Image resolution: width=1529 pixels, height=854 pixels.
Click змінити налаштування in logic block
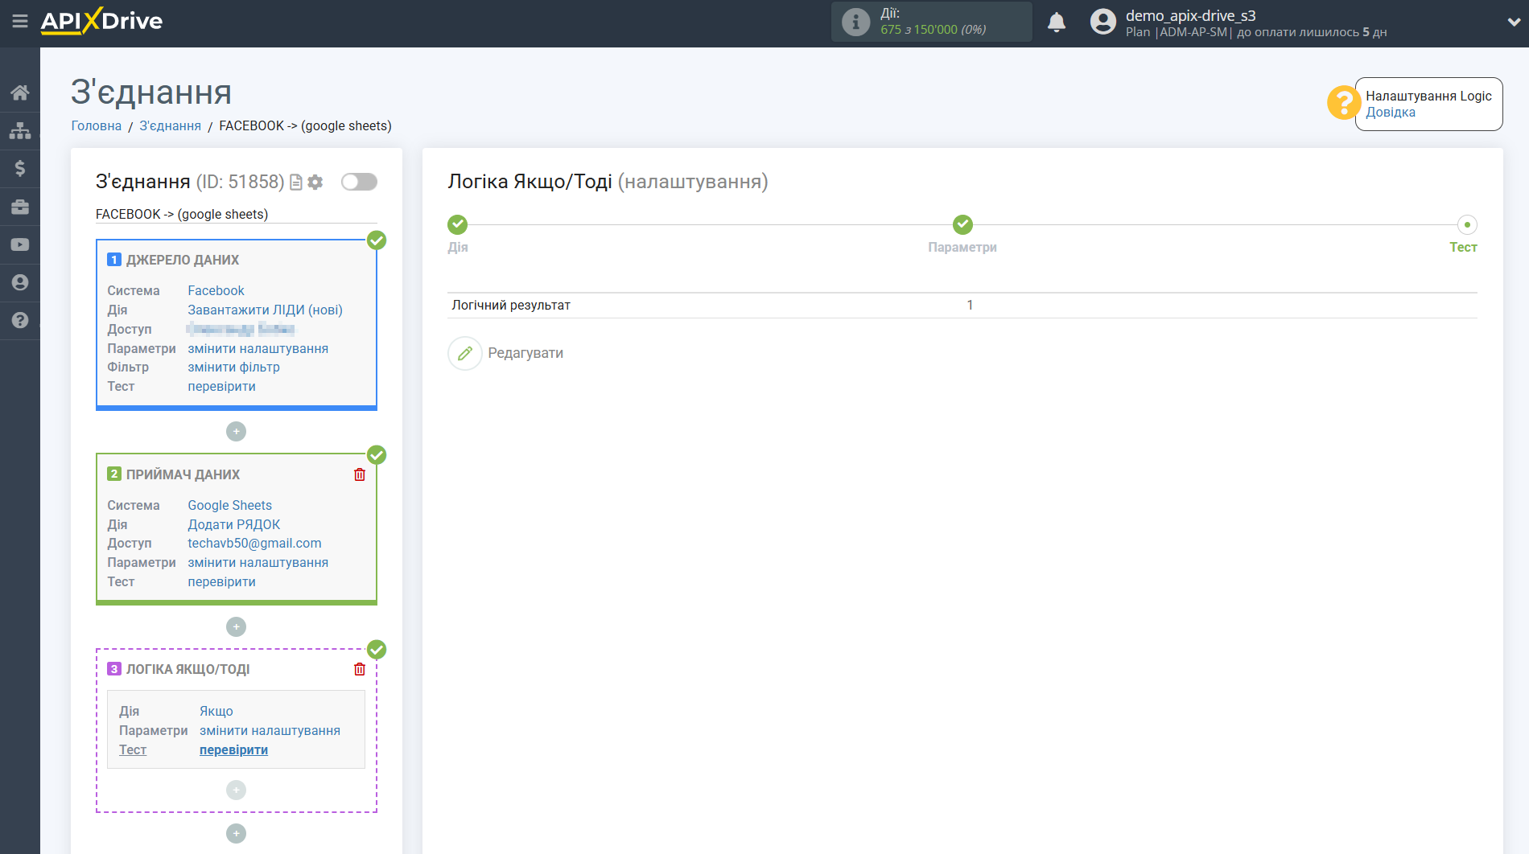pos(270,731)
